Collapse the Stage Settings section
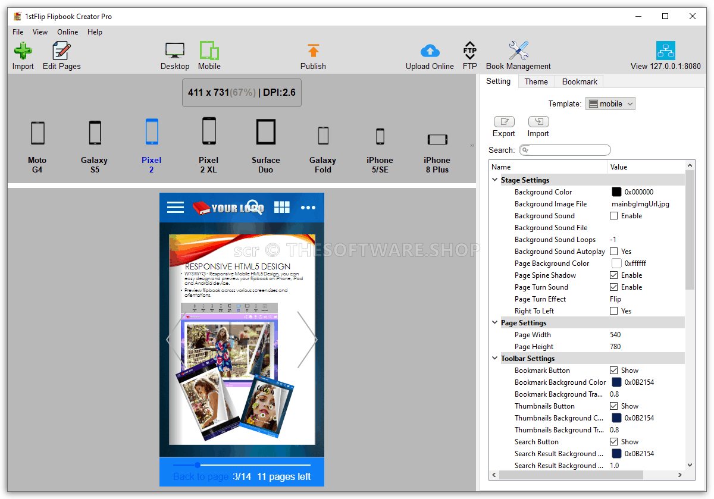Screen dimensions: 714x499 pos(495,180)
